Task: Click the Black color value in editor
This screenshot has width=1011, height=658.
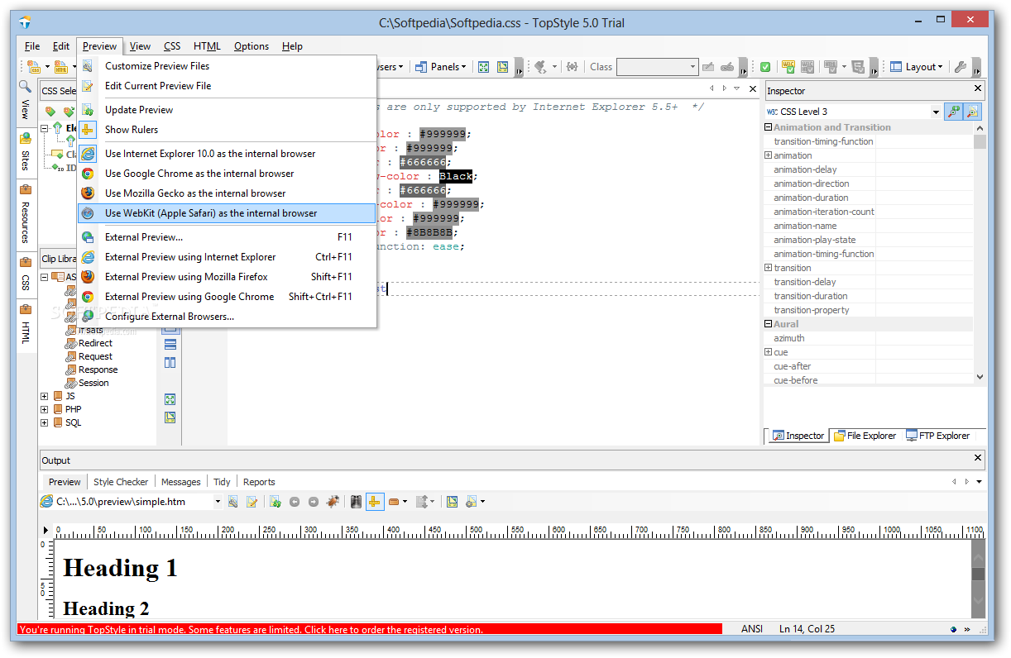Action: pyautogui.click(x=456, y=176)
